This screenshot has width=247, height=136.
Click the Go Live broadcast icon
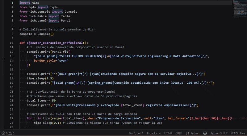point(233,133)
